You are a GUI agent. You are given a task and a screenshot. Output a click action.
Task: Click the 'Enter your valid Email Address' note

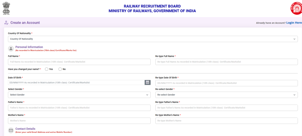44,132
